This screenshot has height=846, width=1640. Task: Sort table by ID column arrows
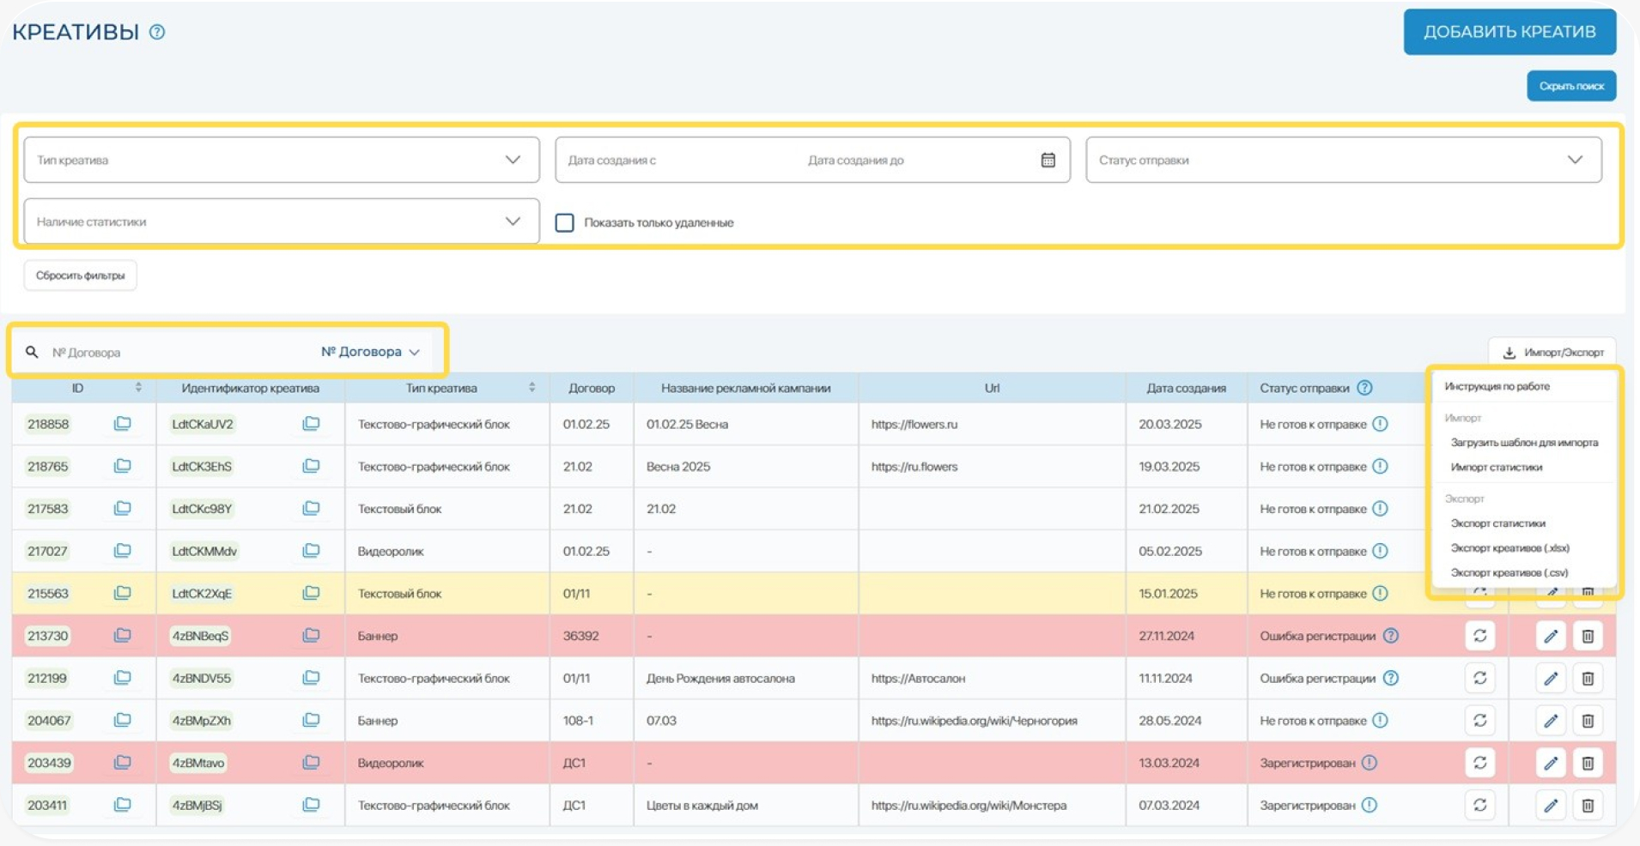(x=138, y=388)
